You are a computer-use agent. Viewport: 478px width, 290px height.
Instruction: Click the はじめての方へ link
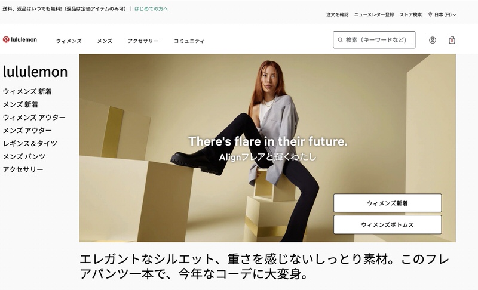[x=151, y=8]
